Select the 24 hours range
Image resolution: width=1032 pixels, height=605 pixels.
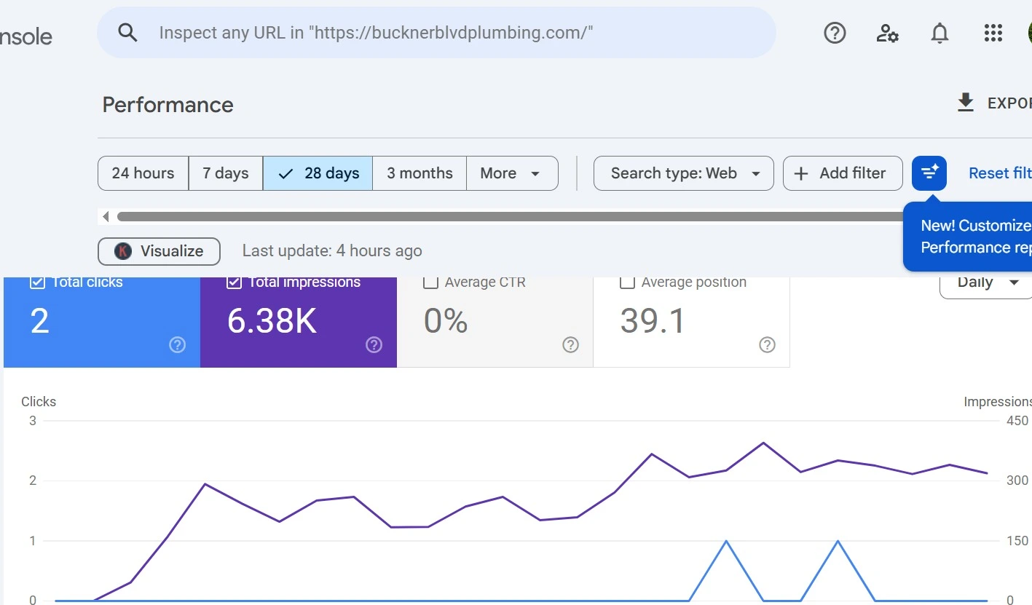click(x=143, y=173)
